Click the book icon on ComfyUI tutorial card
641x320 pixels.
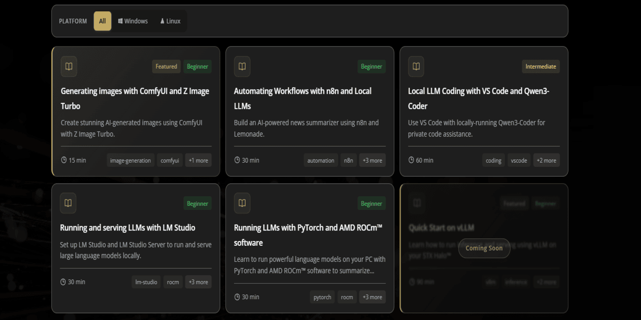68,66
